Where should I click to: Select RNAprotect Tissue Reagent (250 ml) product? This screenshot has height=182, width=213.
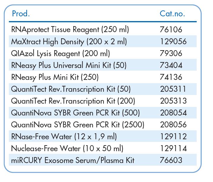[70, 29]
